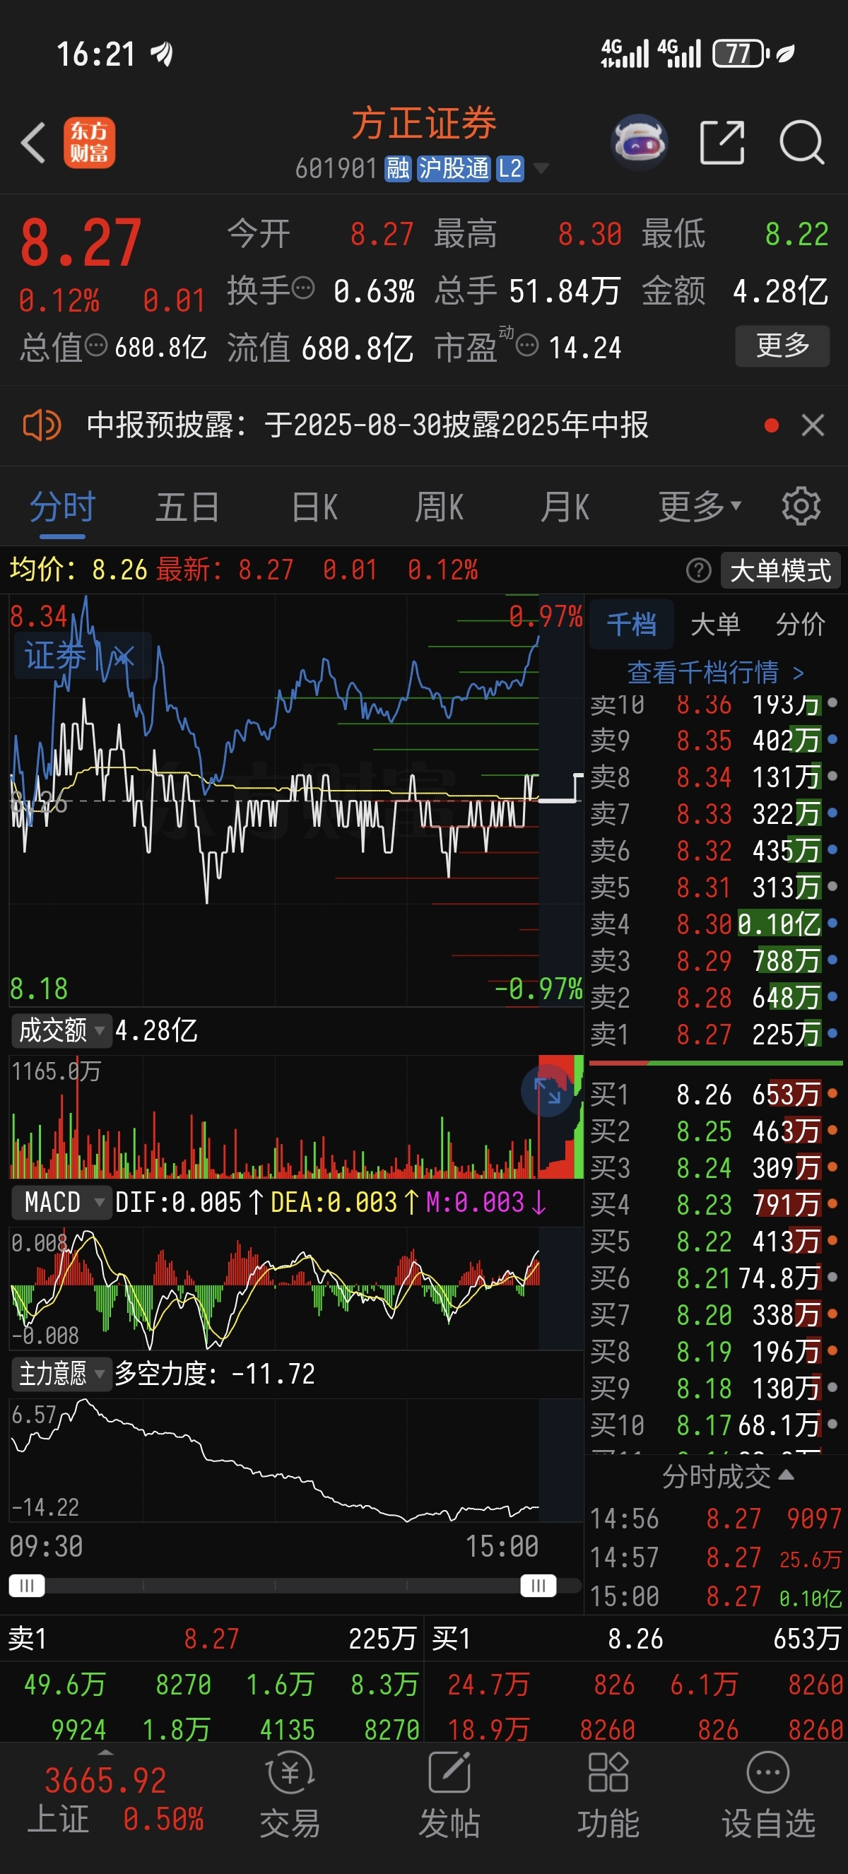The image size is (848, 1874).
Task: Tap the 买1 8.26 653万 row
Action: 715,1094
